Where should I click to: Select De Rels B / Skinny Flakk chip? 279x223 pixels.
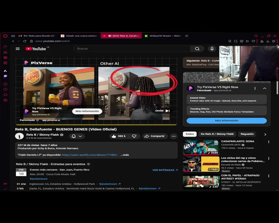(x=217, y=134)
